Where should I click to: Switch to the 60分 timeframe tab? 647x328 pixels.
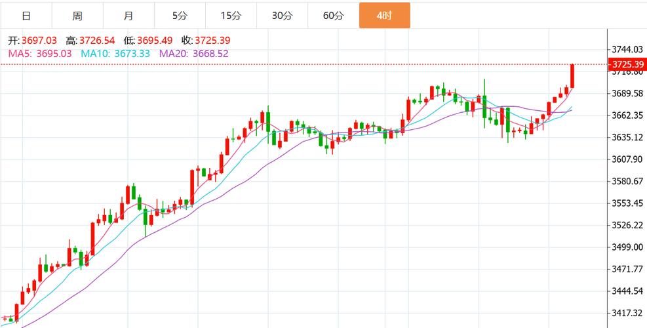click(x=333, y=16)
